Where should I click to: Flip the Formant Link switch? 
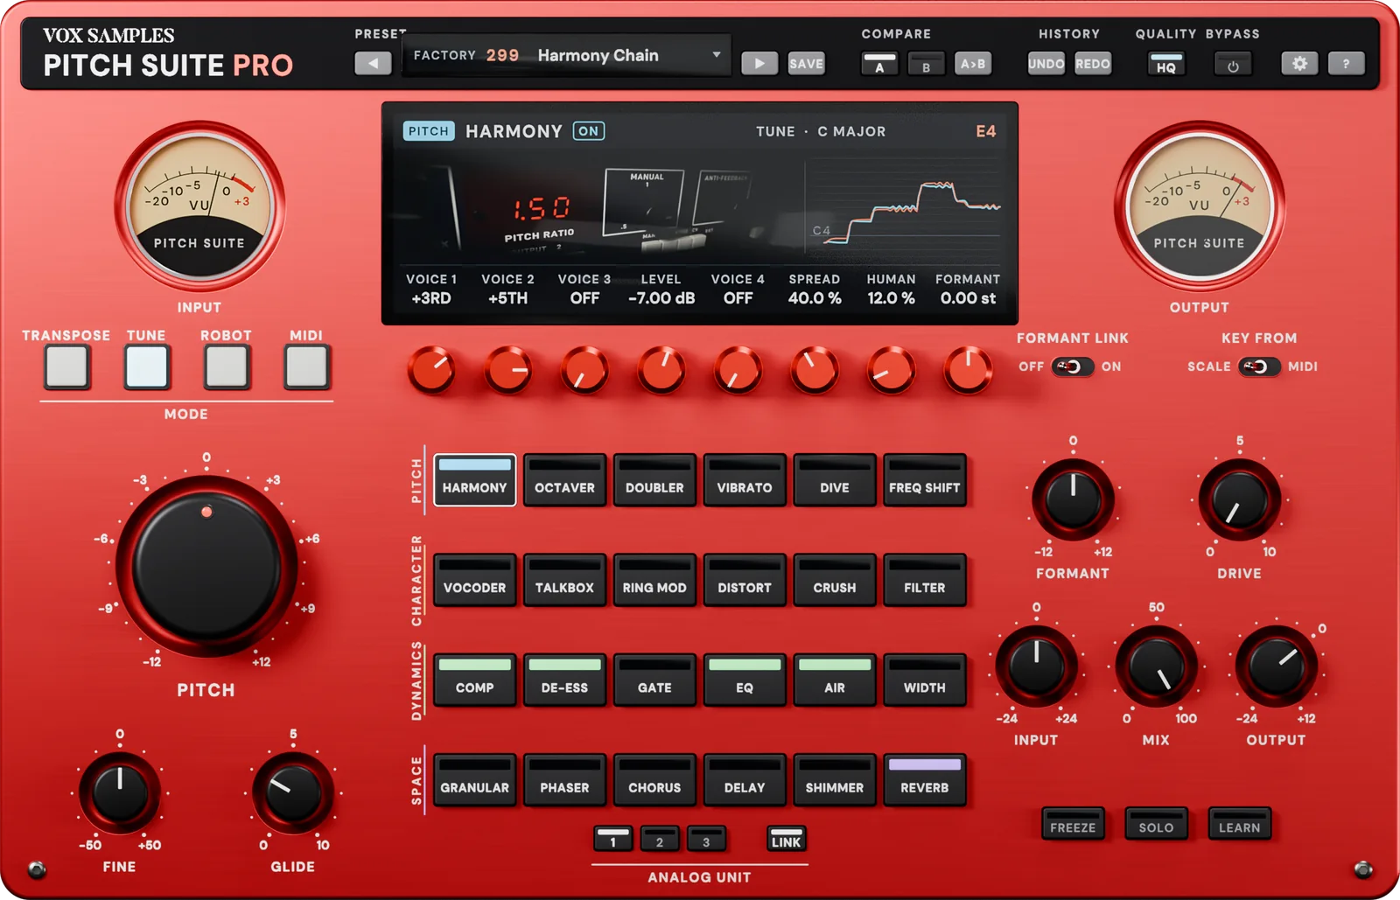click(1072, 366)
